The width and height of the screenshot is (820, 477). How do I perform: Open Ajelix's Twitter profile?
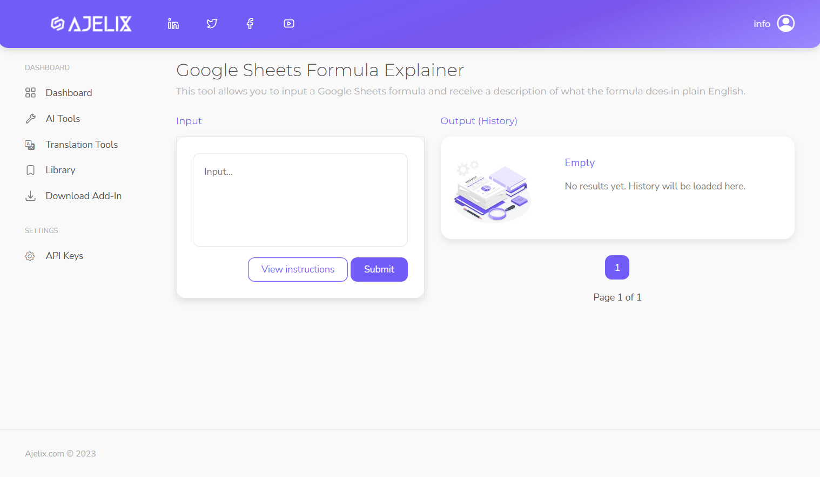point(212,24)
